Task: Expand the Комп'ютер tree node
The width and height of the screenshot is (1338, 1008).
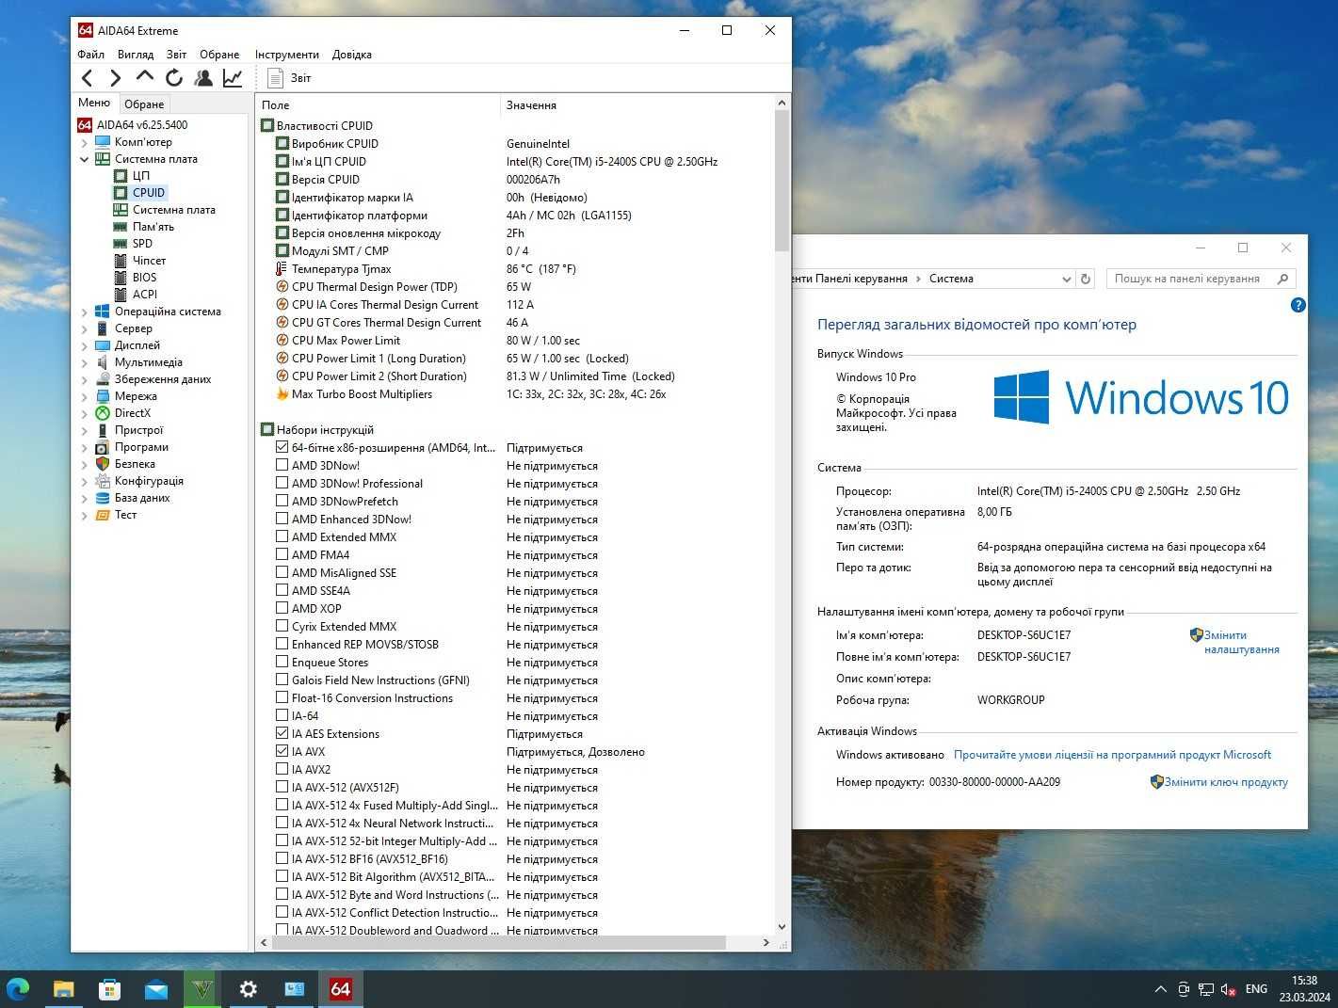Action: tap(85, 143)
